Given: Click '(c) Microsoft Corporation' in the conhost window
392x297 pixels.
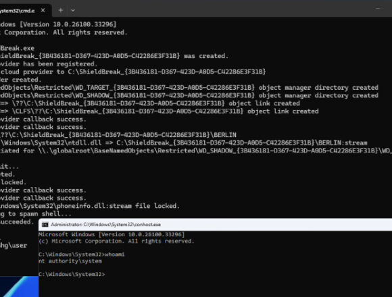Looking at the screenshot, I should (81, 241).
